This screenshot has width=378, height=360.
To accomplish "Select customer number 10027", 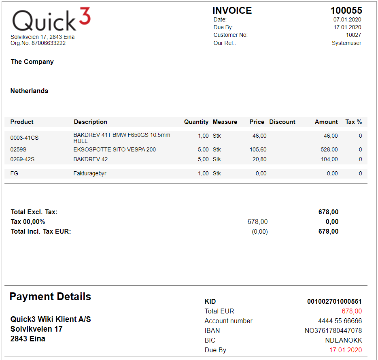I will 353,35.
